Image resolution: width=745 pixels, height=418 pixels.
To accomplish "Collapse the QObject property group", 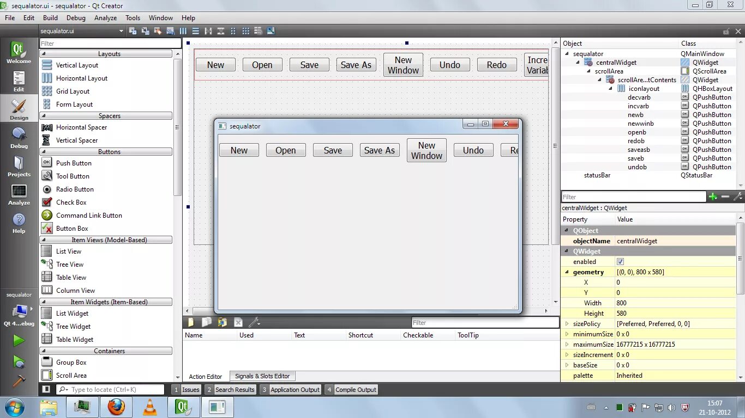I will 567,231.
